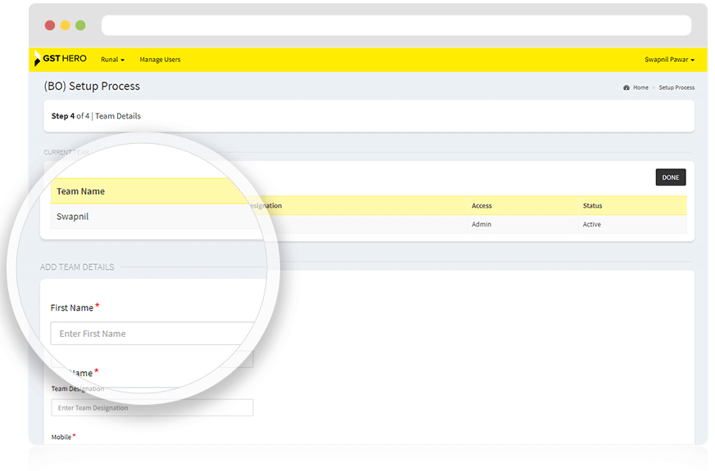Viewport: 715px width, 471px height.
Task: Expand the Swapnil Pawar user menu
Action: point(669,60)
